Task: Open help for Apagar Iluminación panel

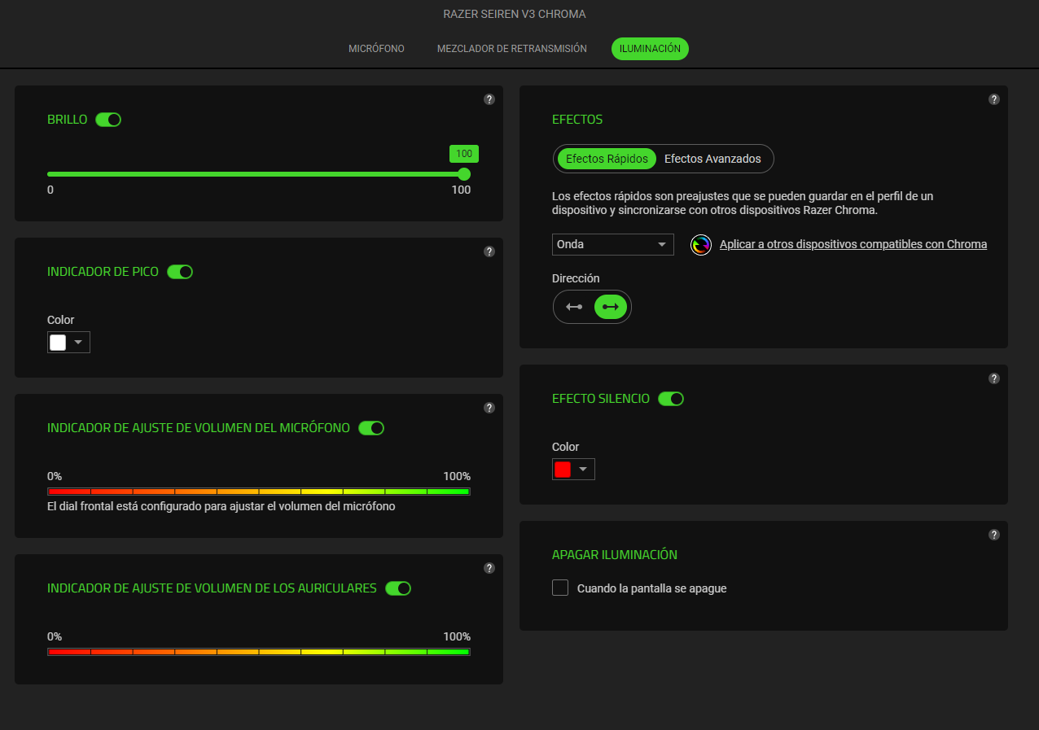Action: 994,535
